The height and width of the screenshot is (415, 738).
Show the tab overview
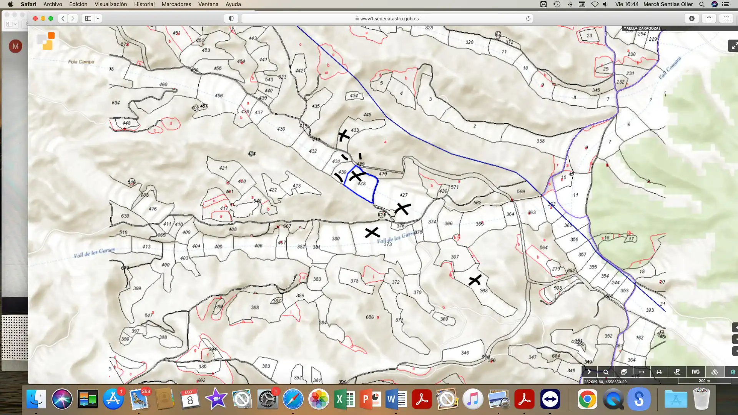726,18
